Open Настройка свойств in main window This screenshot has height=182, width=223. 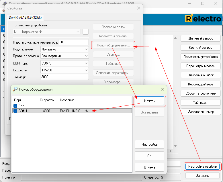coord(203,167)
